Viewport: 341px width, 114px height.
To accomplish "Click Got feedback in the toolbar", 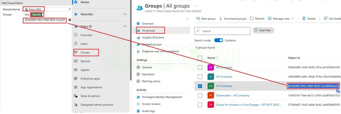I will pos(332,19).
